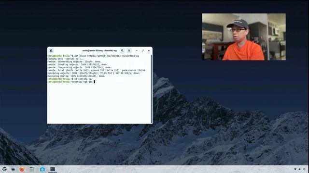Screen dimensions: 309x173
Task: Click the 'cd contiki-ng/' command line
Action: click(x=70, y=79)
